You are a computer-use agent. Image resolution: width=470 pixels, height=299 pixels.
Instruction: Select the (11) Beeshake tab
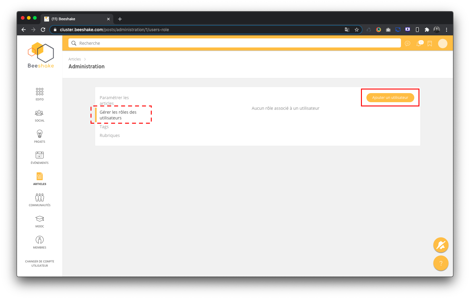click(x=77, y=19)
